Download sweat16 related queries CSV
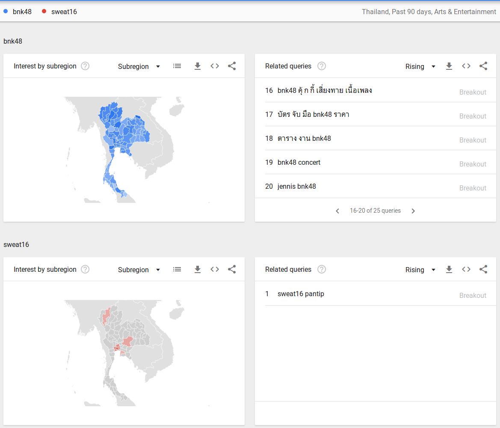Screen dimensions: 500x428 point(449,269)
